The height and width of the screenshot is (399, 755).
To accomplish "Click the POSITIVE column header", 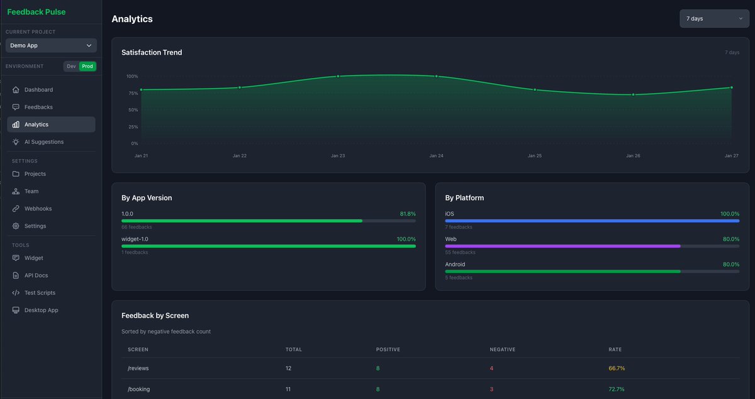I will tap(388, 349).
